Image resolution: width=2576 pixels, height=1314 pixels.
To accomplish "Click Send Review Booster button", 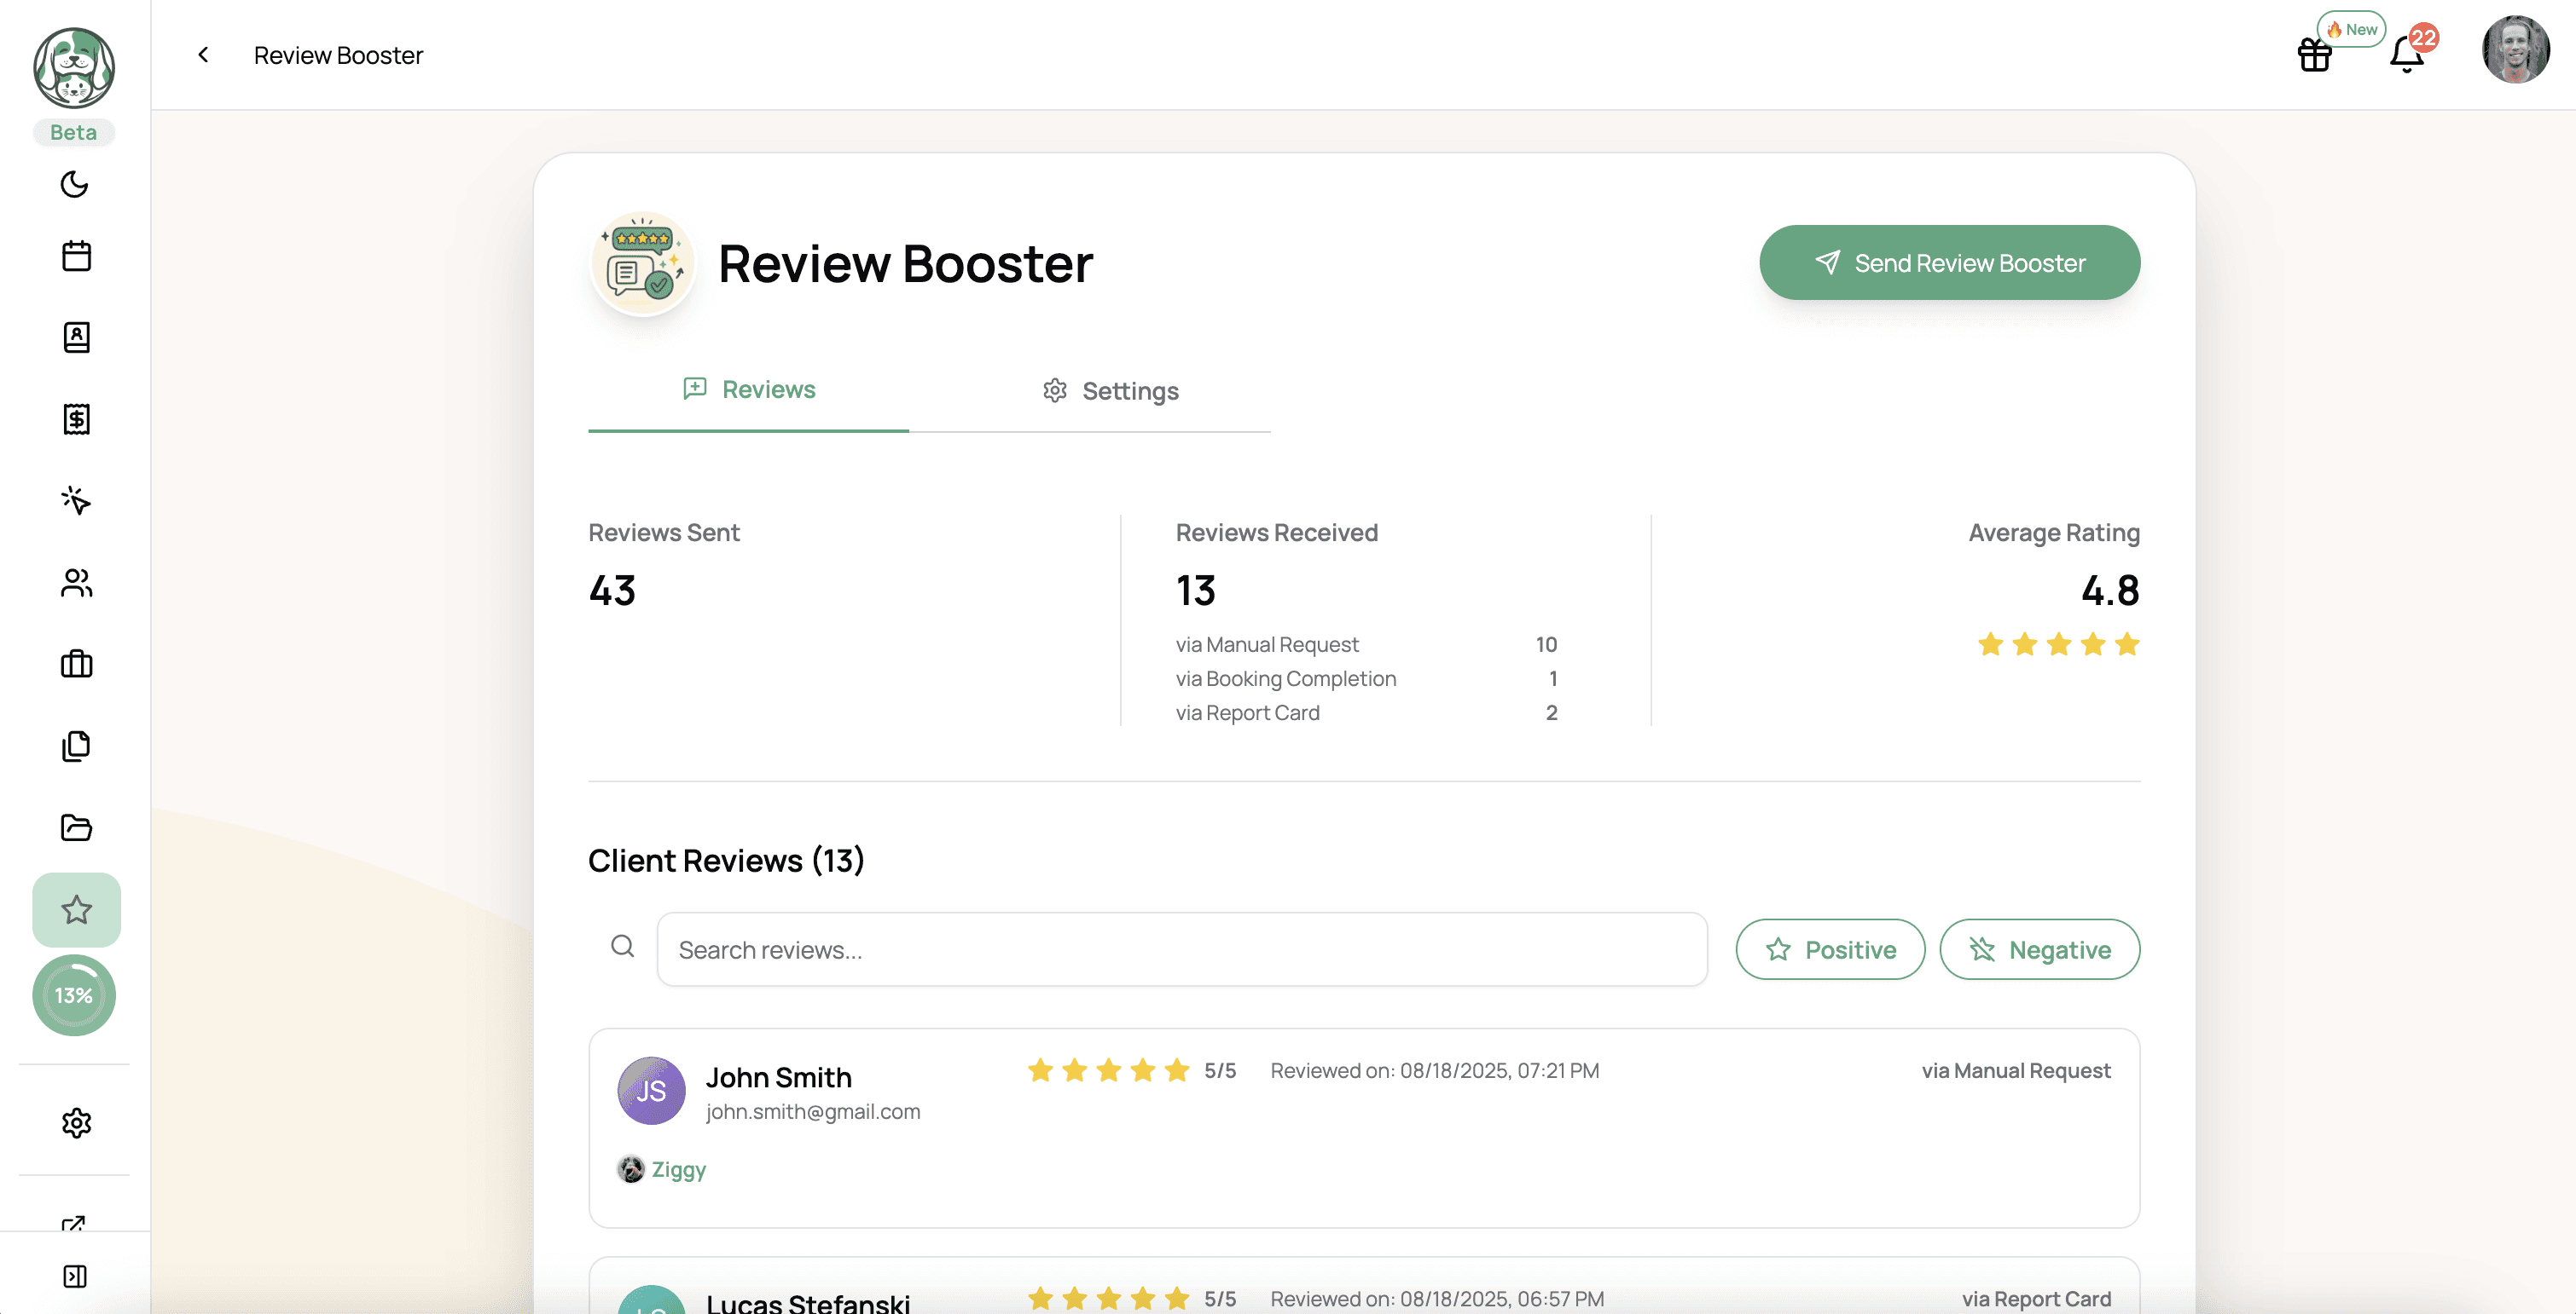I will (x=1949, y=262).
